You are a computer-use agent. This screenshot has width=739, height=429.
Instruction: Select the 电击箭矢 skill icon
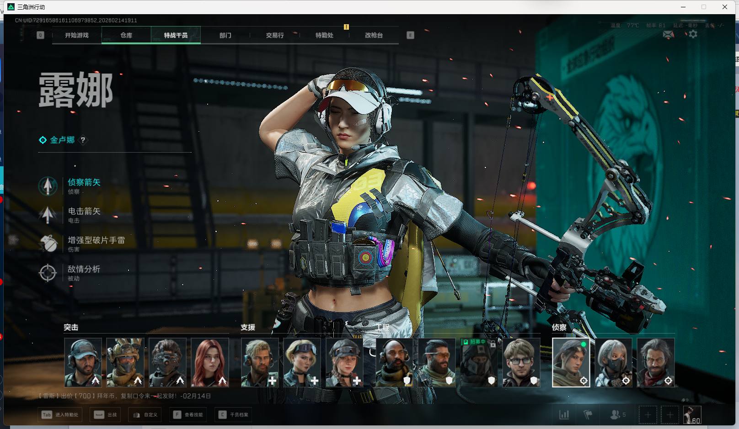(48, 215)
